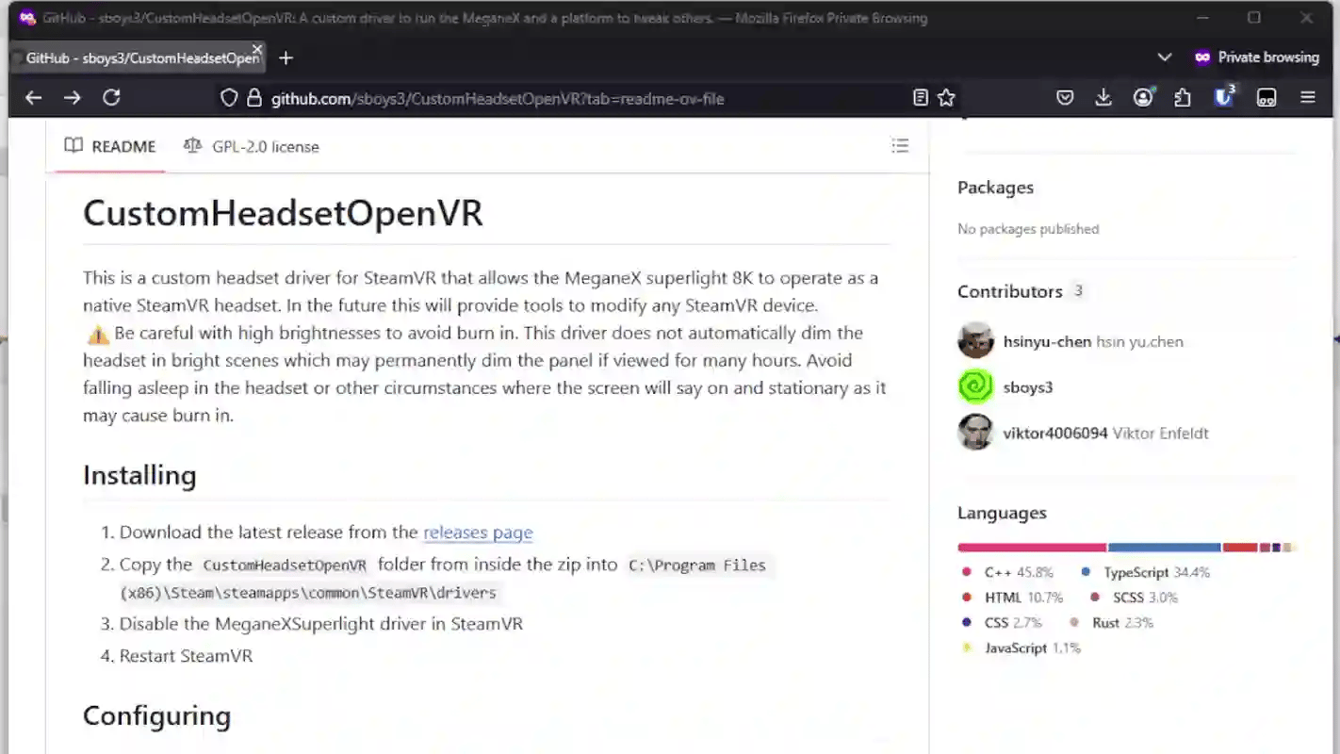The height and width of the screenshot is (754, 1340).
Task: Open viktor4006094 contributor profile
Action: click(x=1055, y=434)
